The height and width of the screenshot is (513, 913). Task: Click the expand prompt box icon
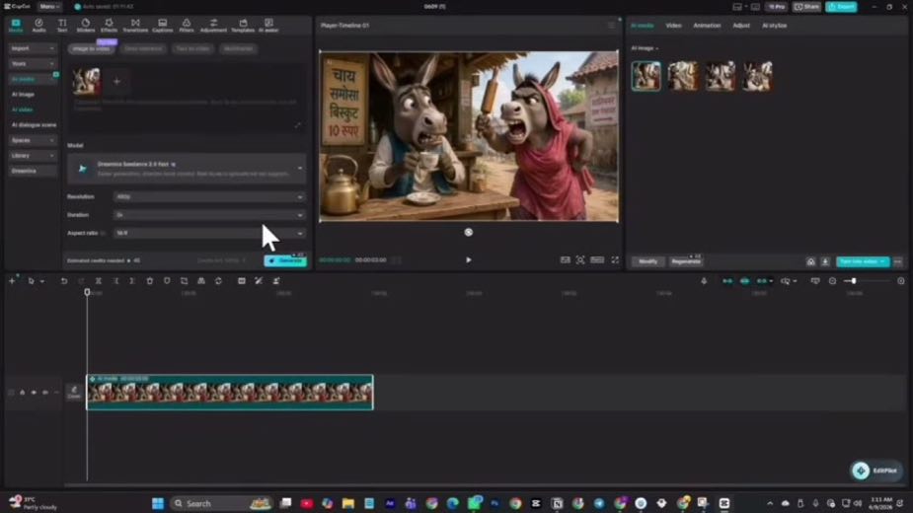(297, 125)
